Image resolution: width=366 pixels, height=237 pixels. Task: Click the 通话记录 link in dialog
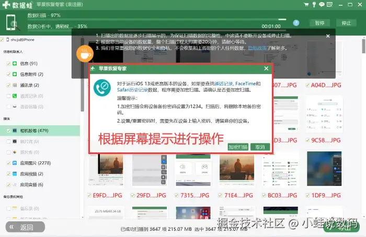click(223, 84)
